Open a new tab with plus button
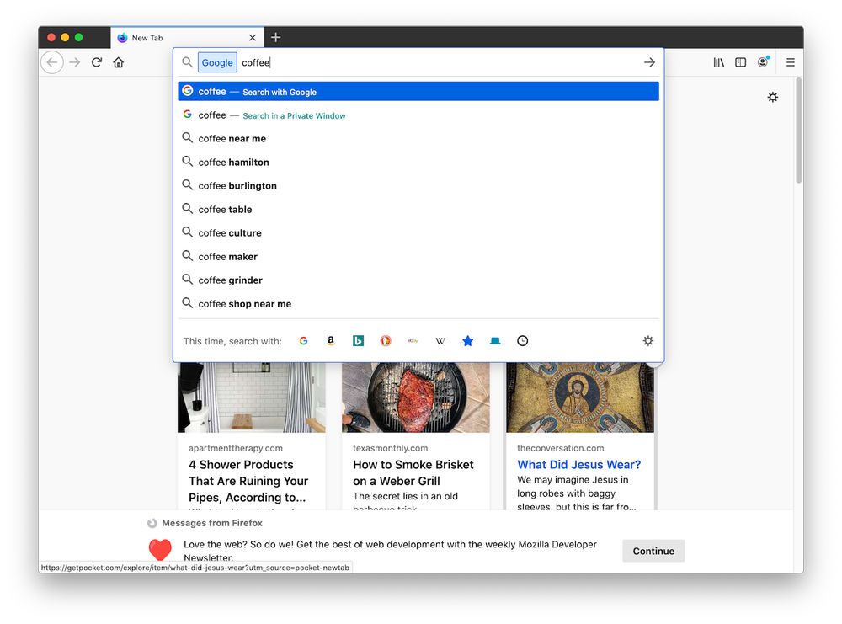Viewport: 842px width, 624px height. click(275, 37)
